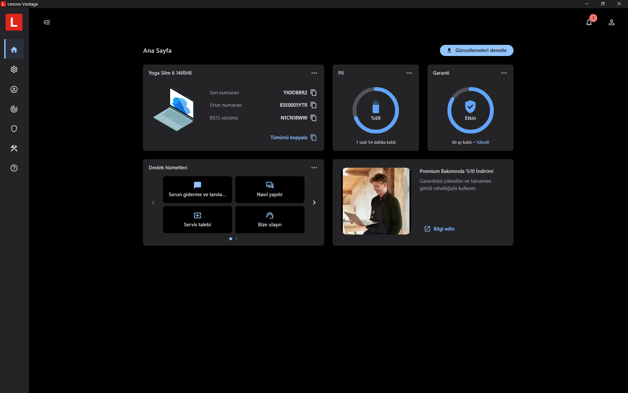
Task: Copy the Ürün numarası value
Action: [x=313, y=105]
